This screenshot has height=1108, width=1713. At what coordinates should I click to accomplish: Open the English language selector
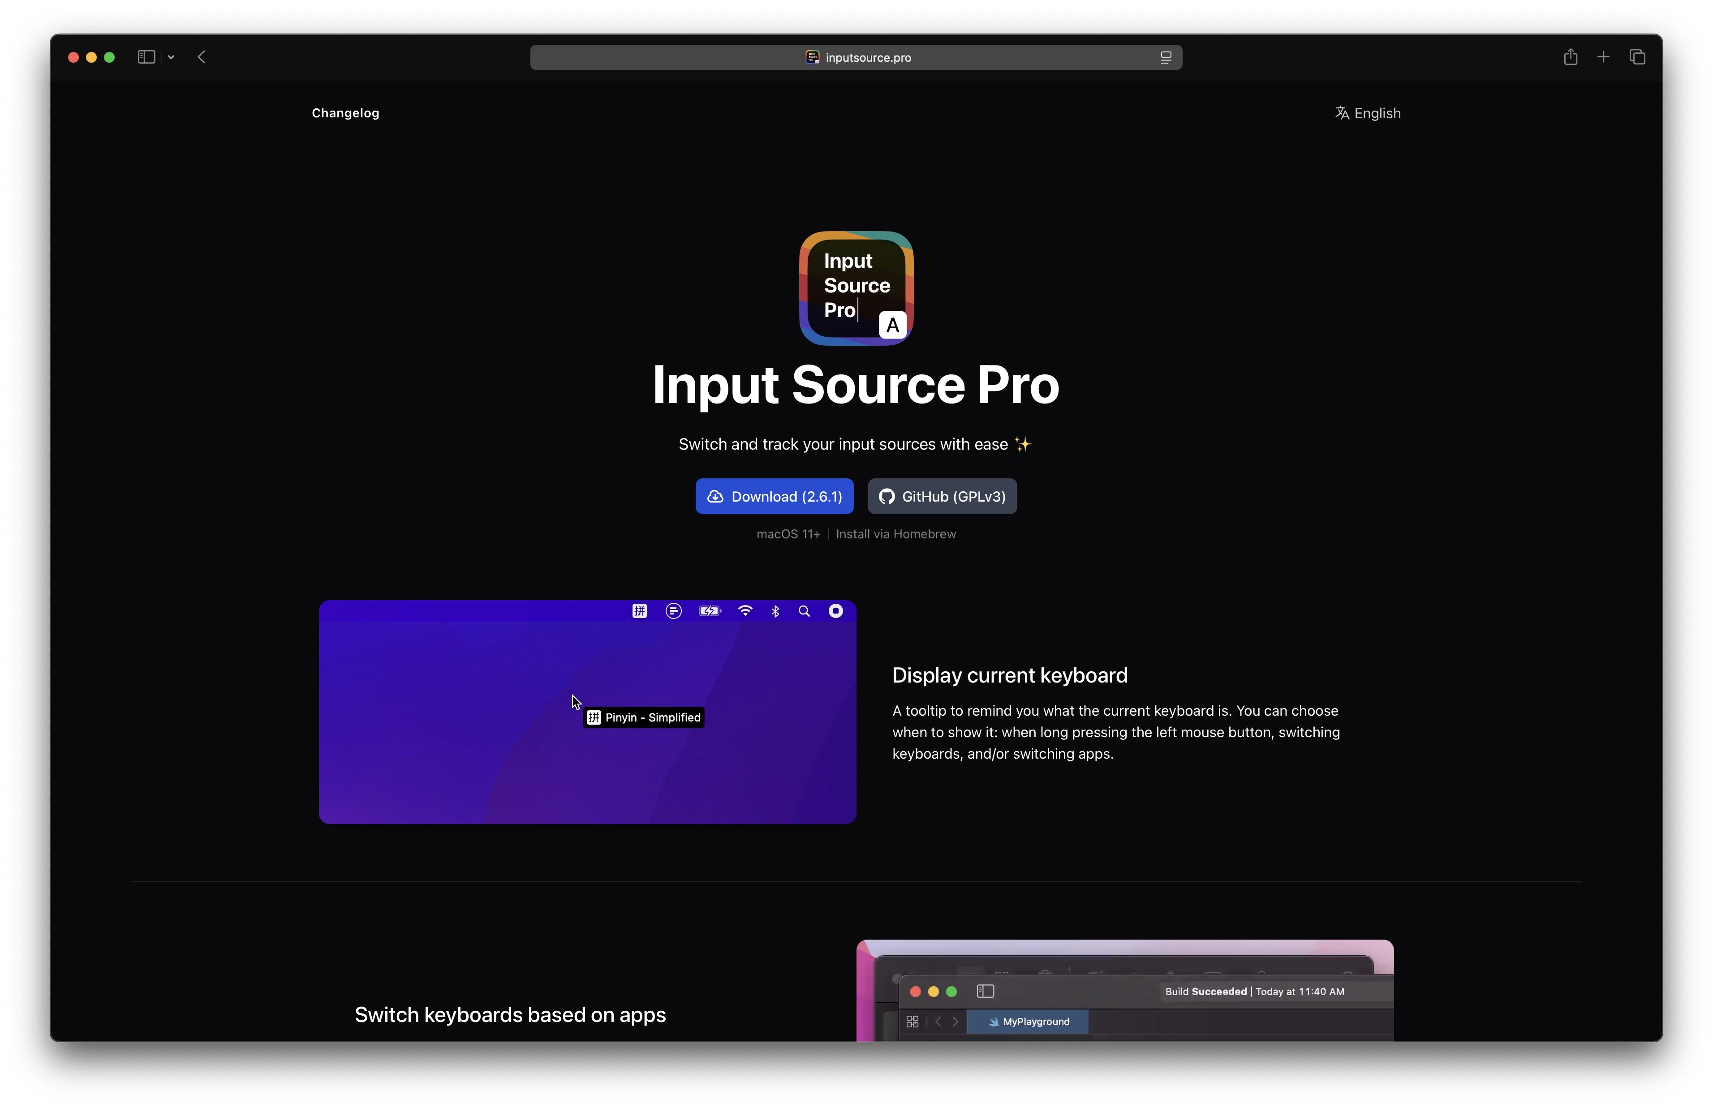(1368, 113)
